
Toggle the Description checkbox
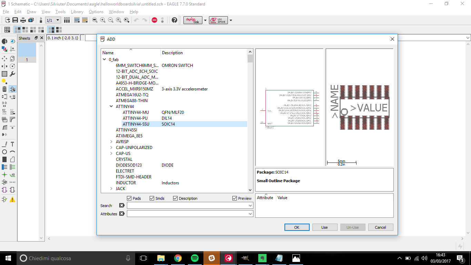176,198
